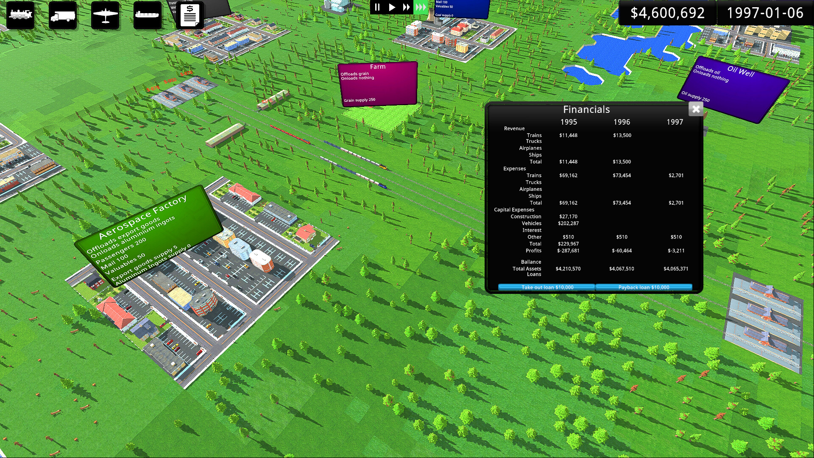Image resolution: width=814 pixels, height=458 pixels.
Task: Open the financial report document icon
Action: (x=190, y=15)
